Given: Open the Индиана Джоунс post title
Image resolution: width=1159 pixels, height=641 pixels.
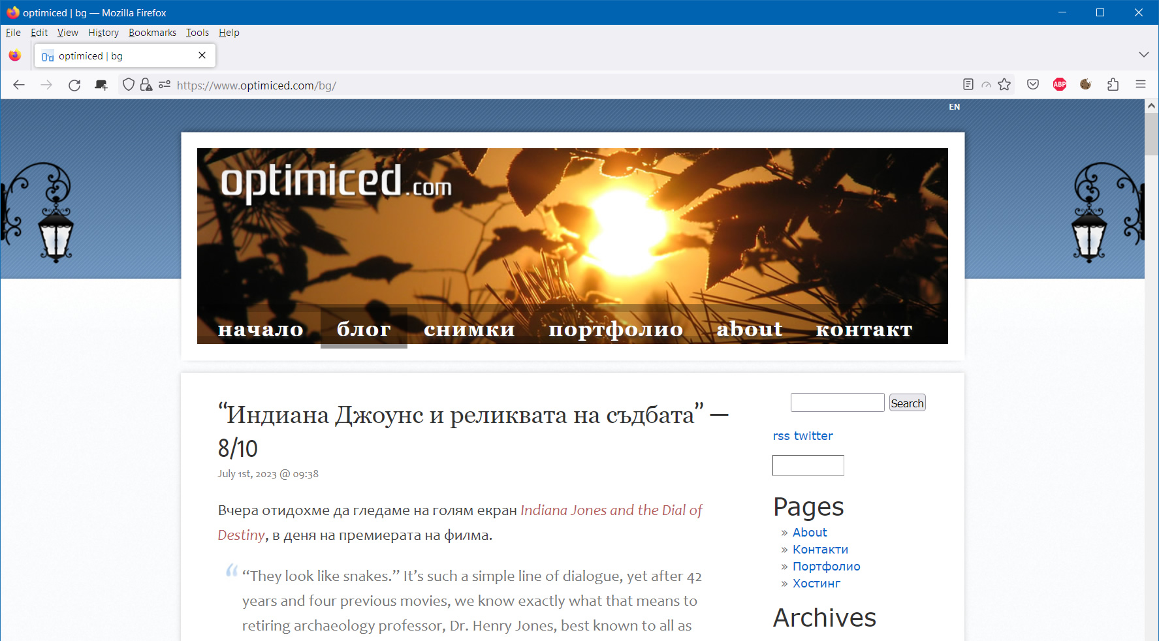Looking at the screenshot, I should 473,431.
